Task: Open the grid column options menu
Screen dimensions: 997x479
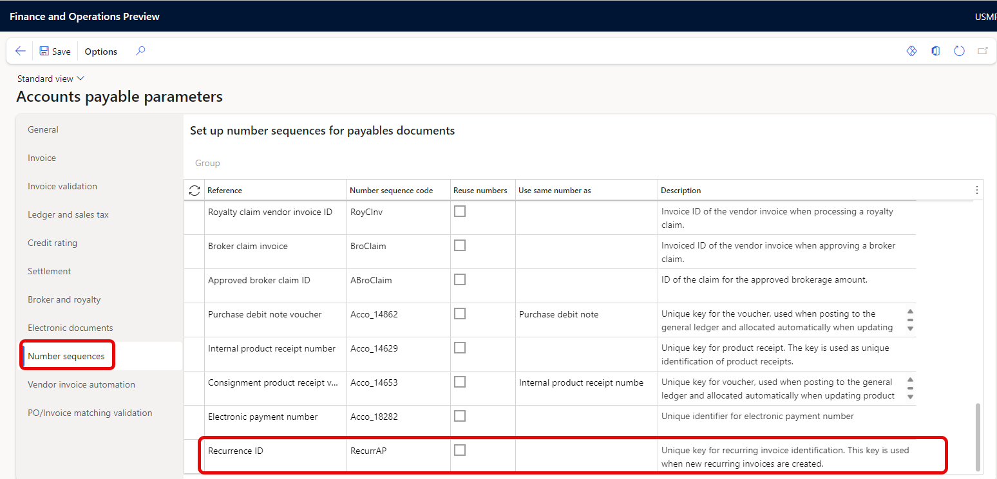Action: tap(976, 190)
